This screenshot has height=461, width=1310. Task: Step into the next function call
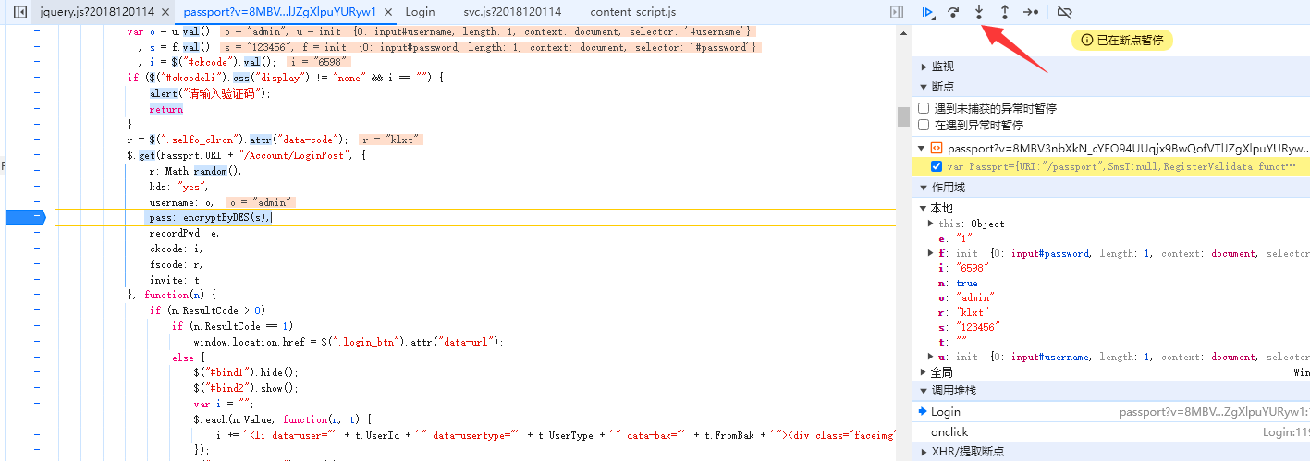pyautogui.click(x=979, y=12)
